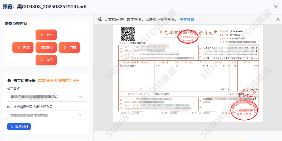282x141 pixels.
Task: Click the QR code on the invoice
Action: point(128,34)
